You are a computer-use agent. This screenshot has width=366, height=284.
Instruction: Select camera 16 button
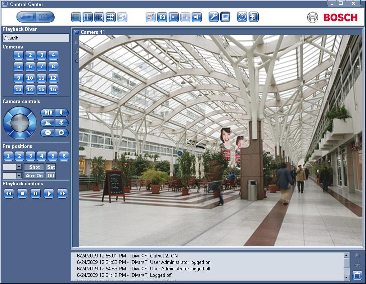pyautogui.click(x=53, y=89)
